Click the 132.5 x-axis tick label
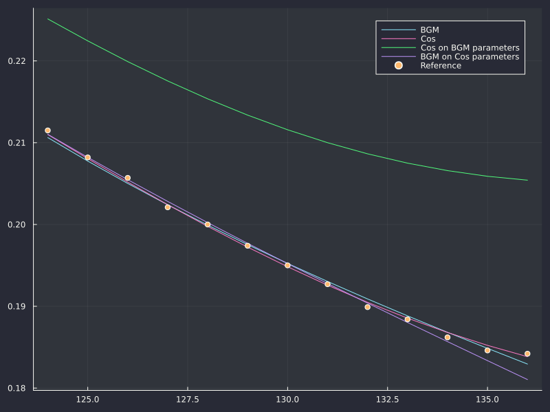The width and height of the screenshot is (550, 412). click(x=387, y=400)
